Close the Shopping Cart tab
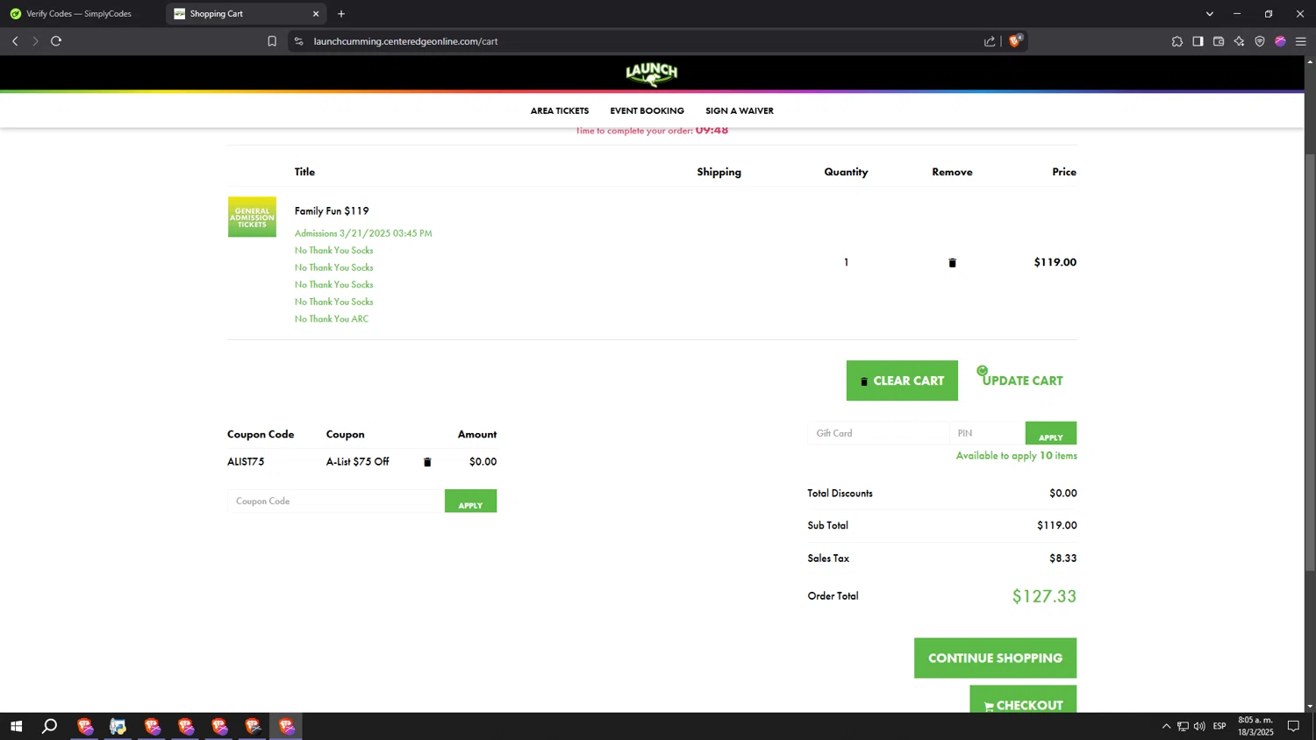The image size is (1316, 740). coord(316,14)
